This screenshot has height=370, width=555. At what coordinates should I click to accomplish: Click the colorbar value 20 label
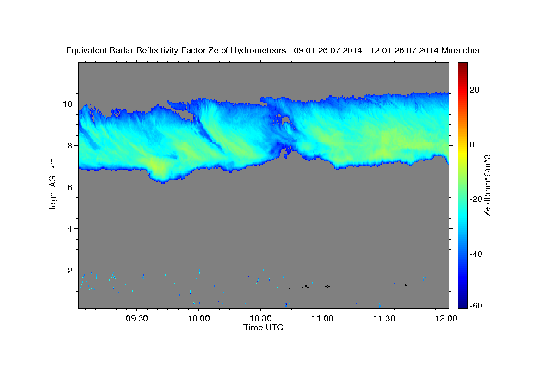[475, 89]
